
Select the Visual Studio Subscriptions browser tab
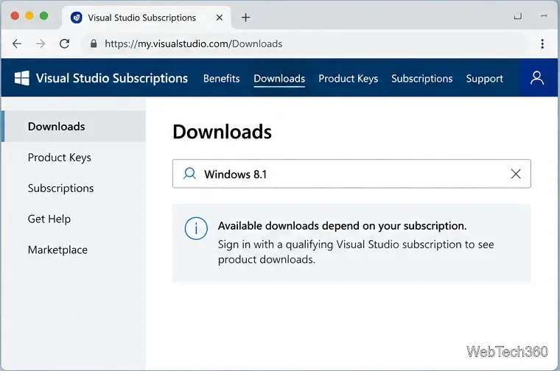tap(147, 18)
